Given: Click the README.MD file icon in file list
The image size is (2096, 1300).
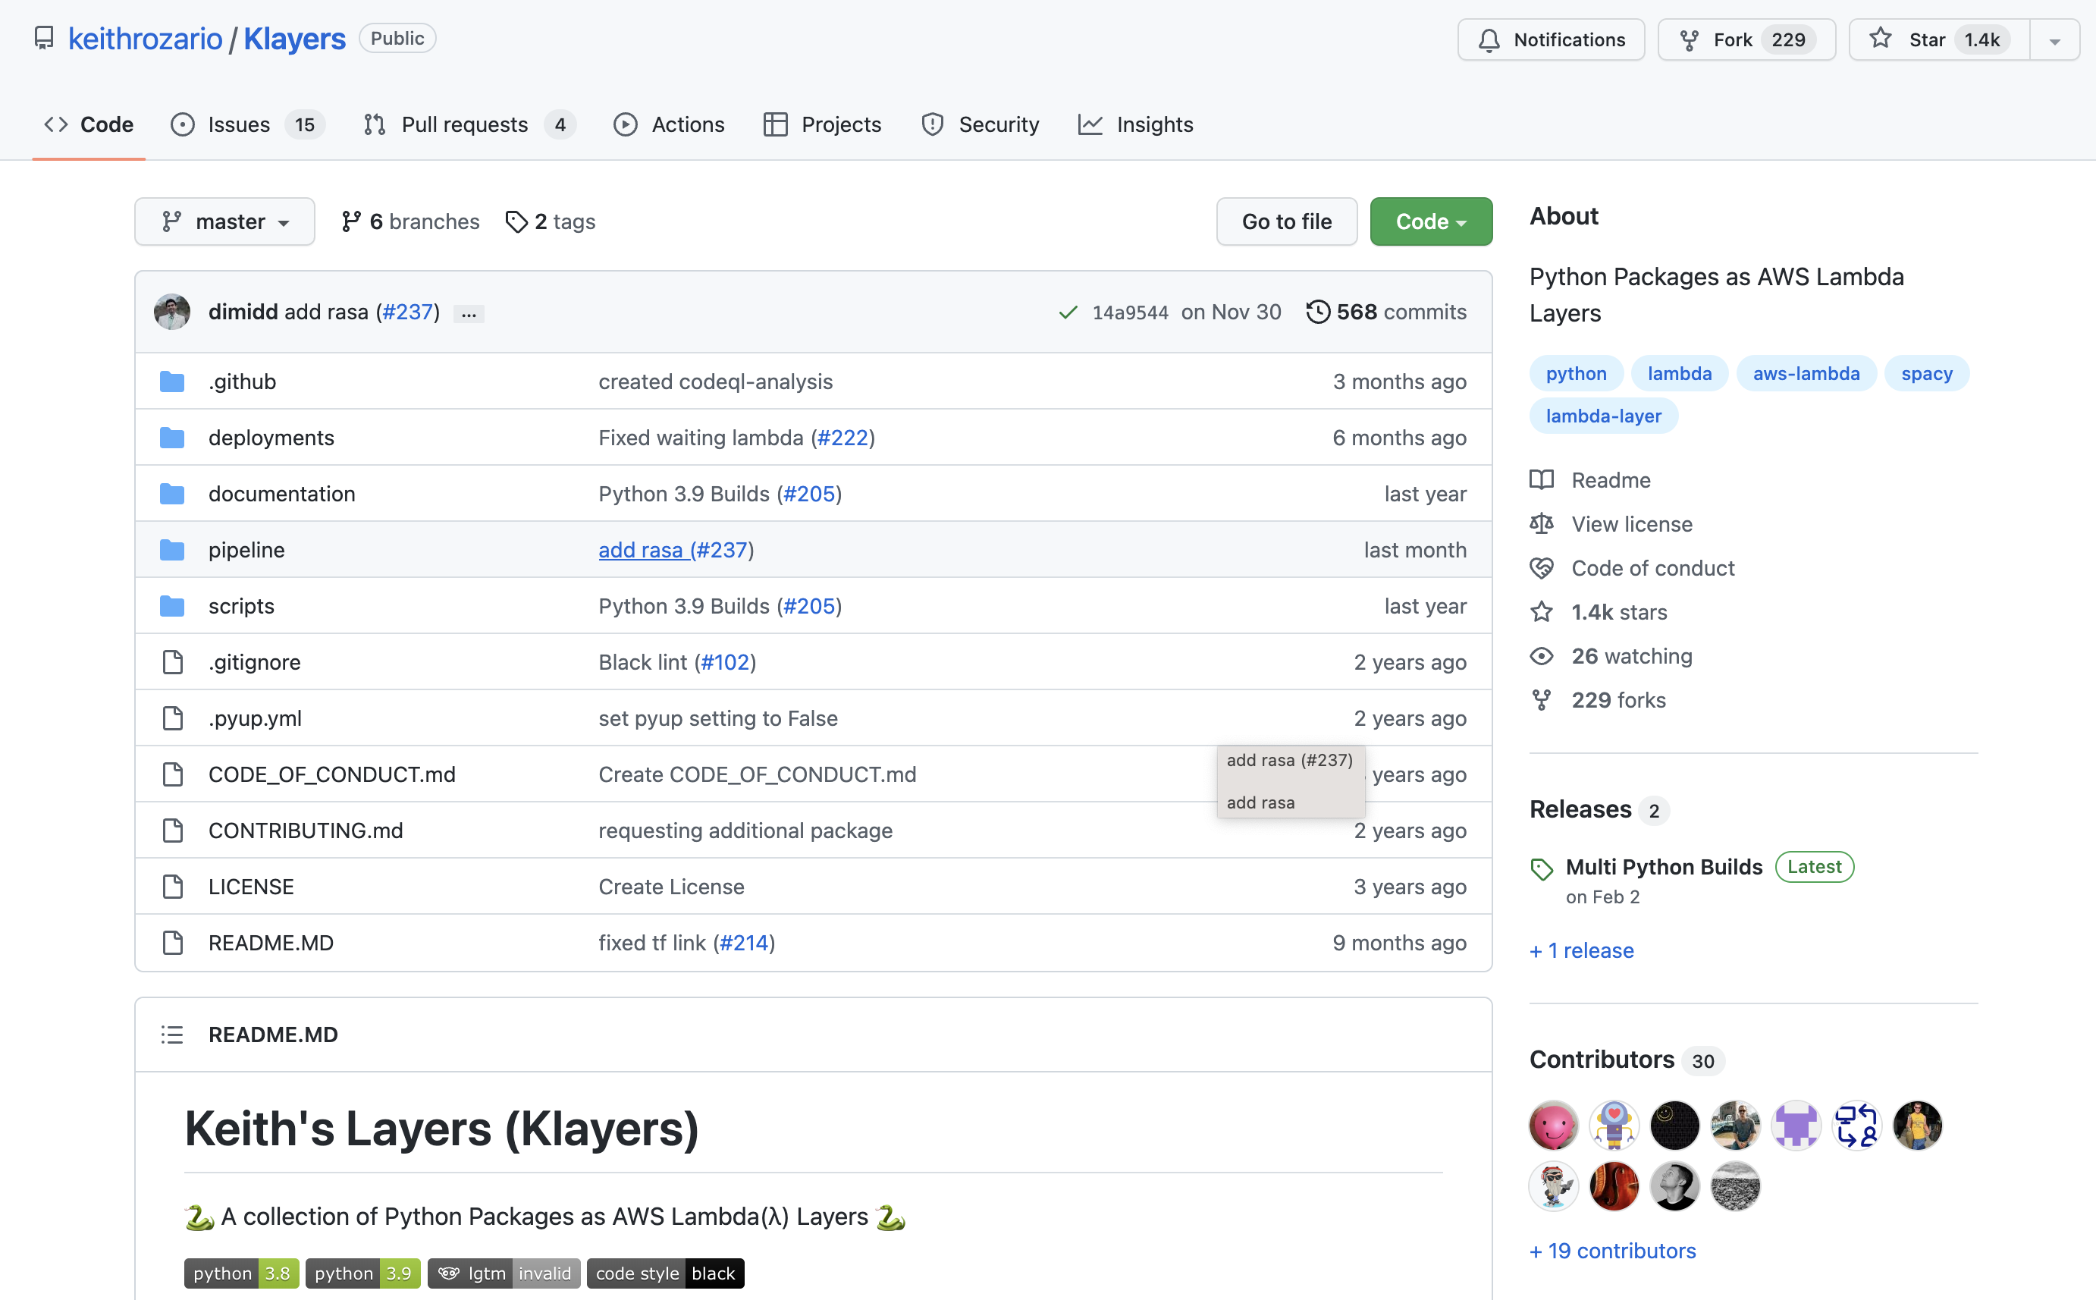Looking at the screenshot, I should pos(173,942).
